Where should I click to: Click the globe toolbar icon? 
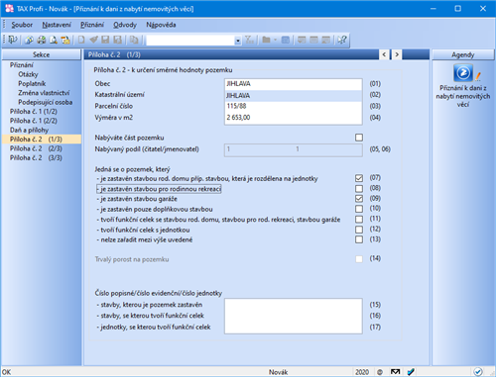coord(29,40)
